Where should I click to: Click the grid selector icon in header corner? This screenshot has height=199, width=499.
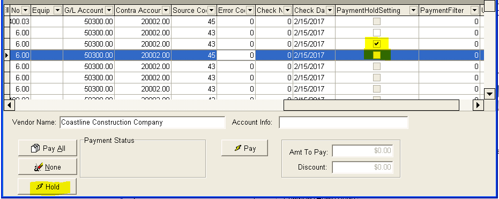tap(7, 11)
